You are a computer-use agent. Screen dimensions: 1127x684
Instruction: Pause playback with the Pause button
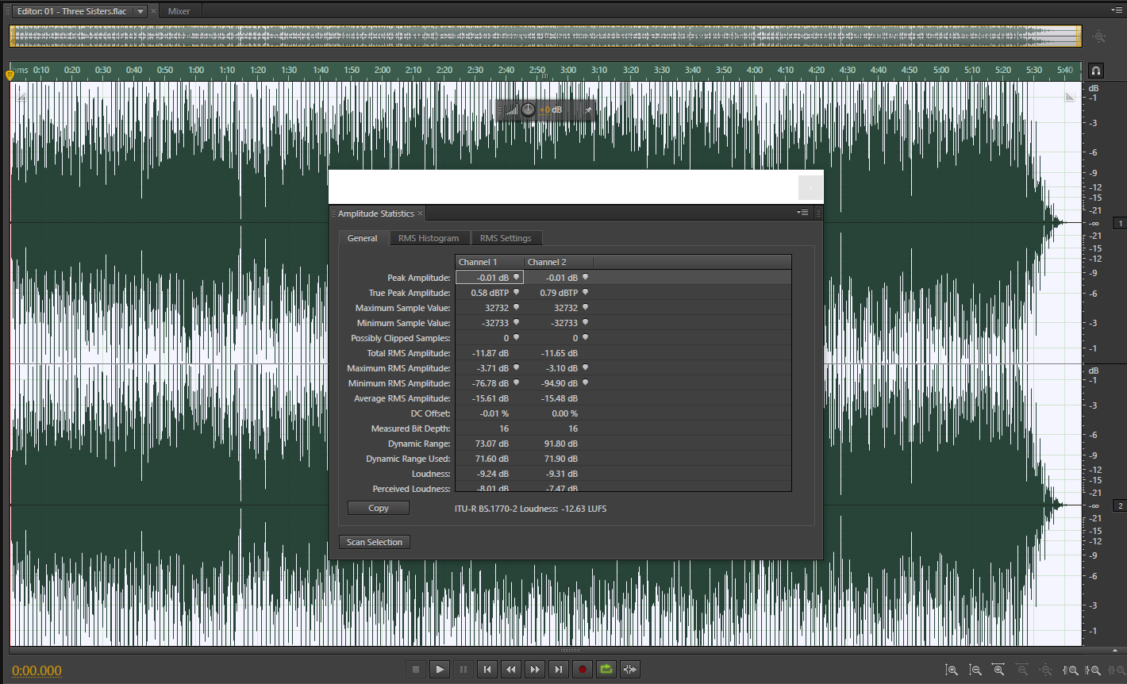[463, 669]
